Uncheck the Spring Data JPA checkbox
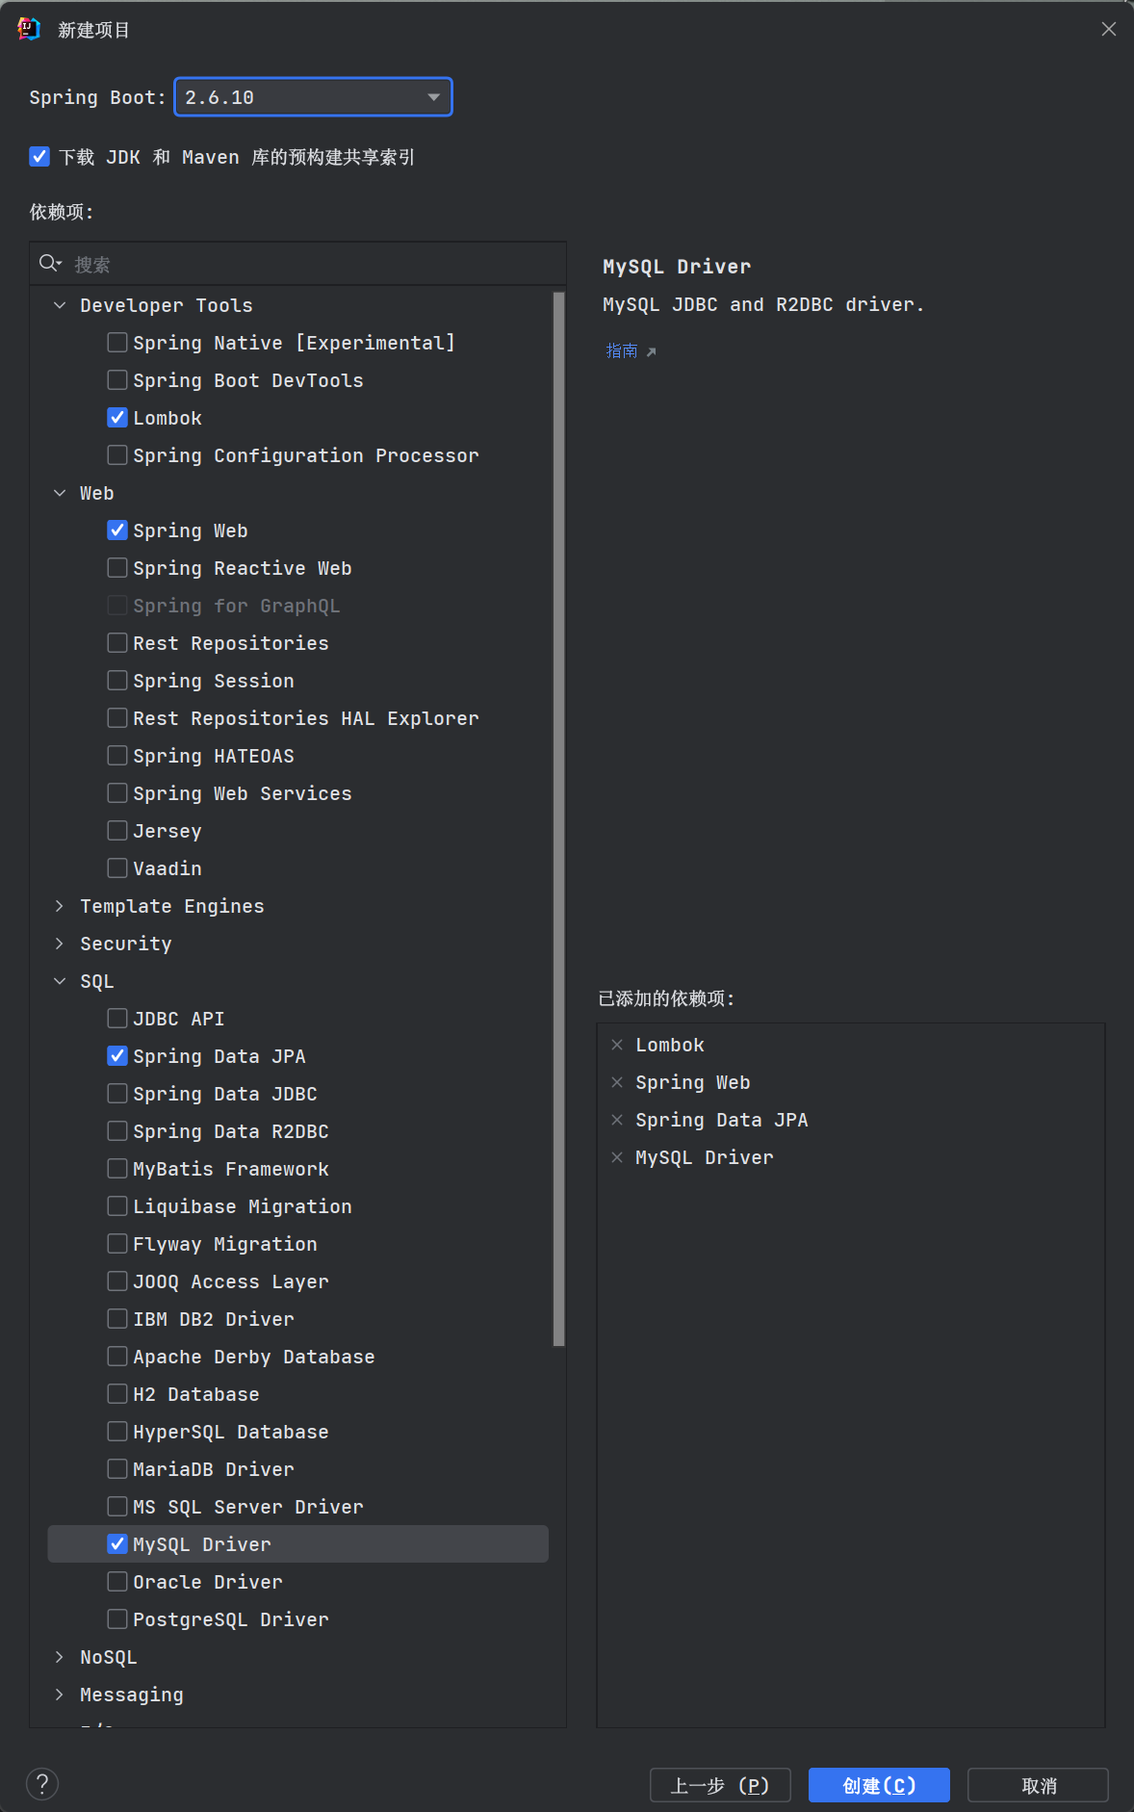The image size is (1134, 1812). click(117, 1055)
